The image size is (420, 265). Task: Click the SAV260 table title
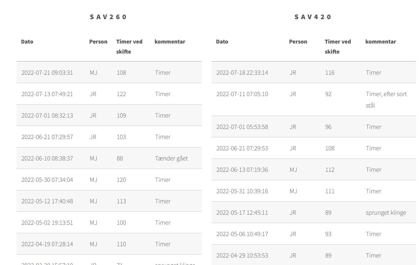(108, 17)
